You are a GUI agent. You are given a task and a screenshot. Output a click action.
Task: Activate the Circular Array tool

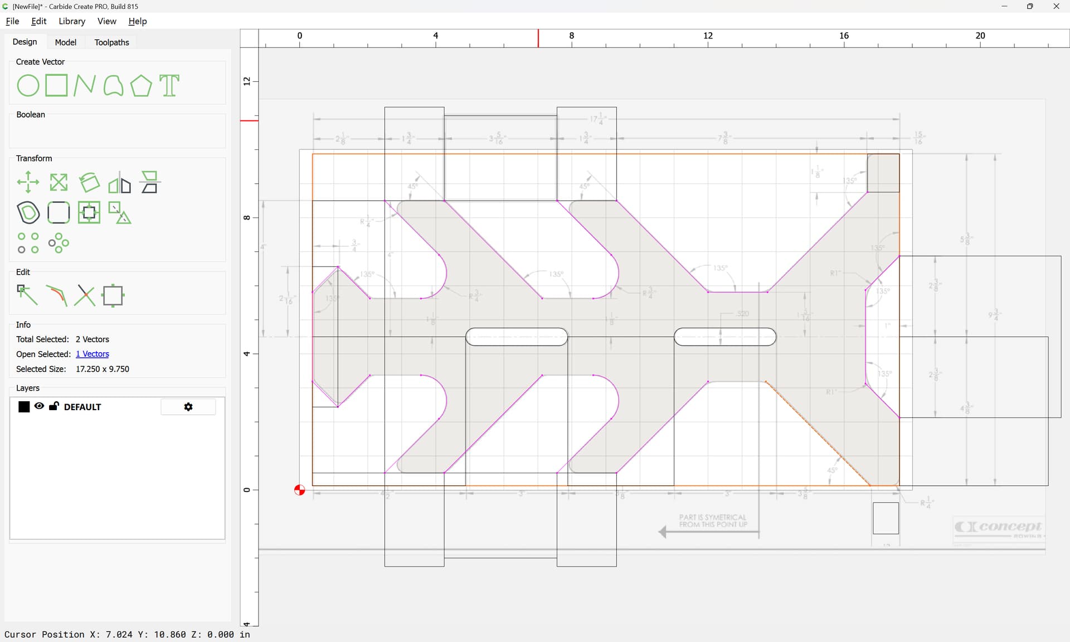tap(59, 243)
